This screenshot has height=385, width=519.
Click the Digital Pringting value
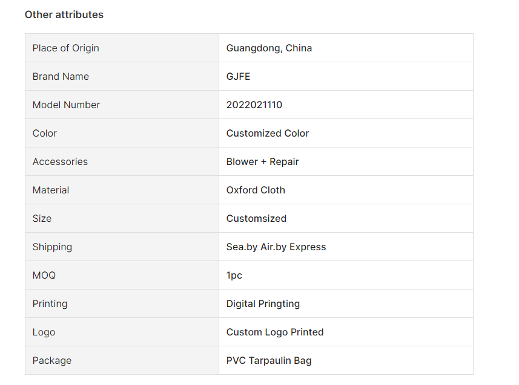(x=263, y=303)
